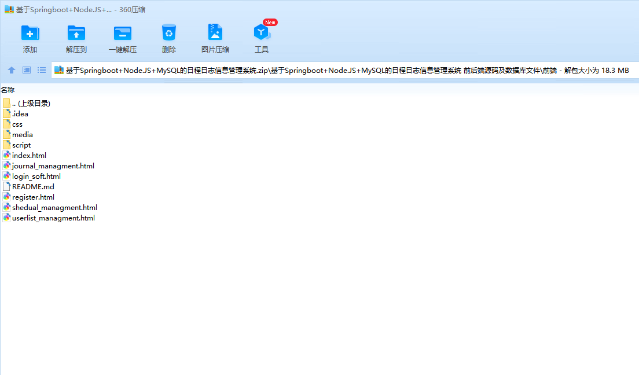
Task: Click the icon beside shedual_managment.html
Action: click(6, 208)
